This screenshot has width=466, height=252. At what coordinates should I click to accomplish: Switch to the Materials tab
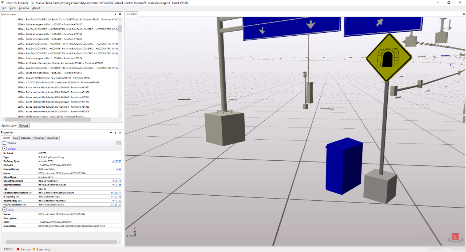[x=25, y=138]
